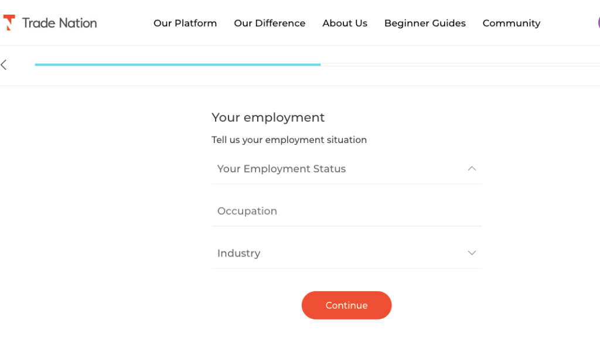Click the down chevron beside Industry
Screen dimensions: 600x361
pyautogui.click(x=472, y=253)
